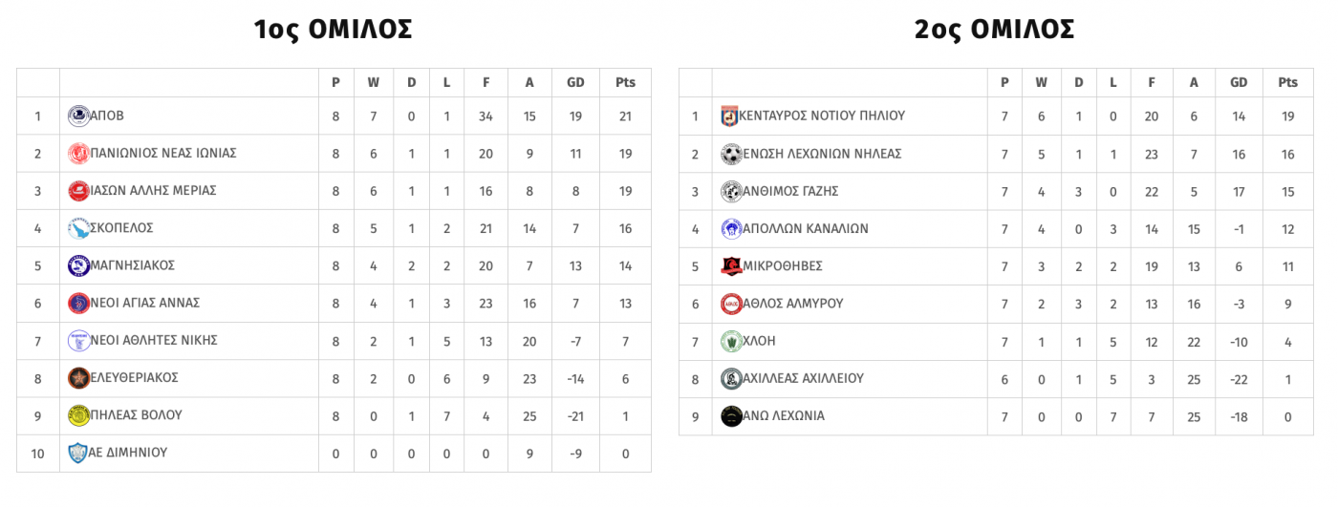1338x507 pixels.
Task: Open the ΑΝΘΙΜΟΣ ΓΑΖΗΣ team link
Action: pyautogui.click(x=790, y=191)
